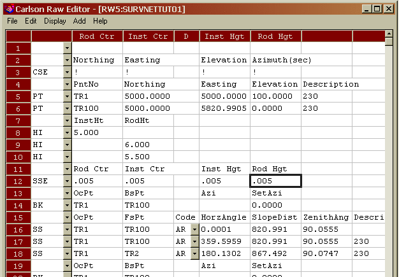Click the vertical scrollbar thumb
The height and width of the screenshot is (277, 399).
[389, 41]
